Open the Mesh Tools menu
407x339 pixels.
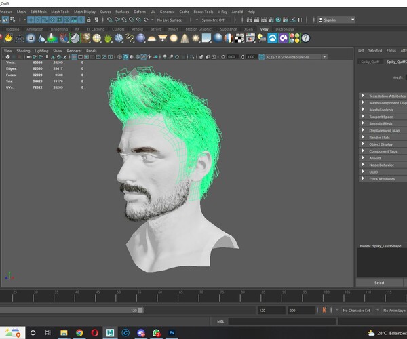(x=60, y=12)
